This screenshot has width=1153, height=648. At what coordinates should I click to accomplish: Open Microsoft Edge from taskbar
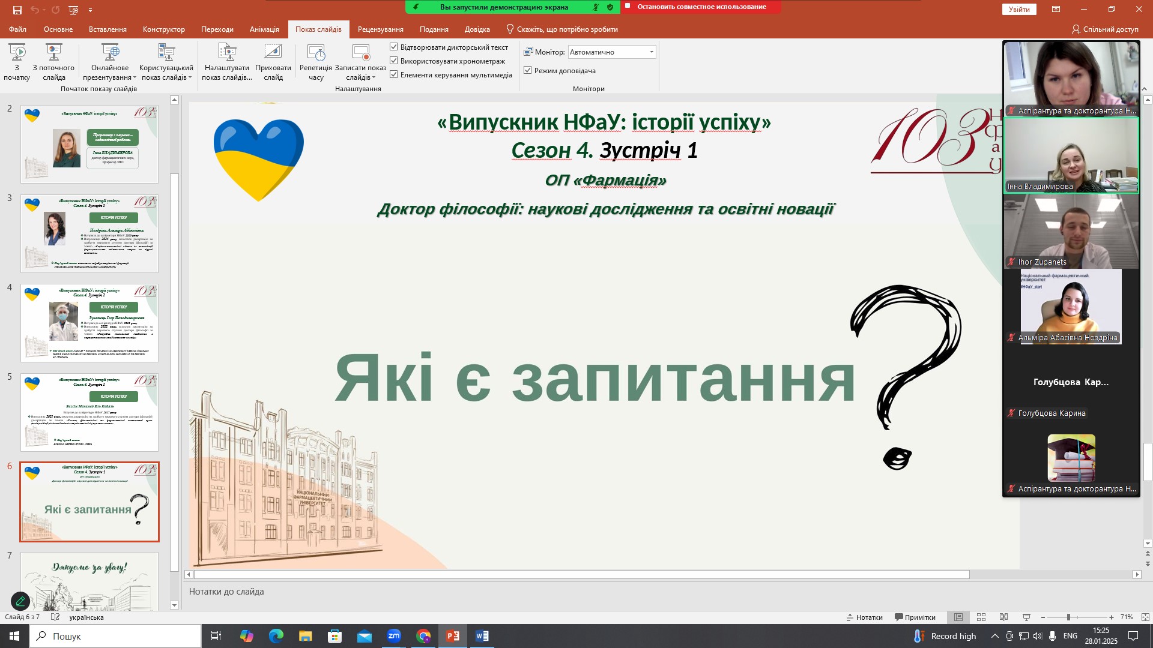276,636
